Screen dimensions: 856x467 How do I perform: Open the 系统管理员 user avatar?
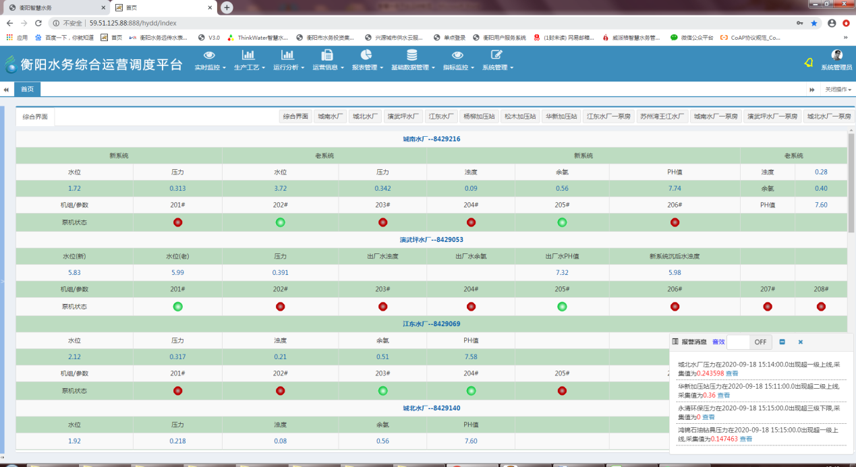(836, 55)
